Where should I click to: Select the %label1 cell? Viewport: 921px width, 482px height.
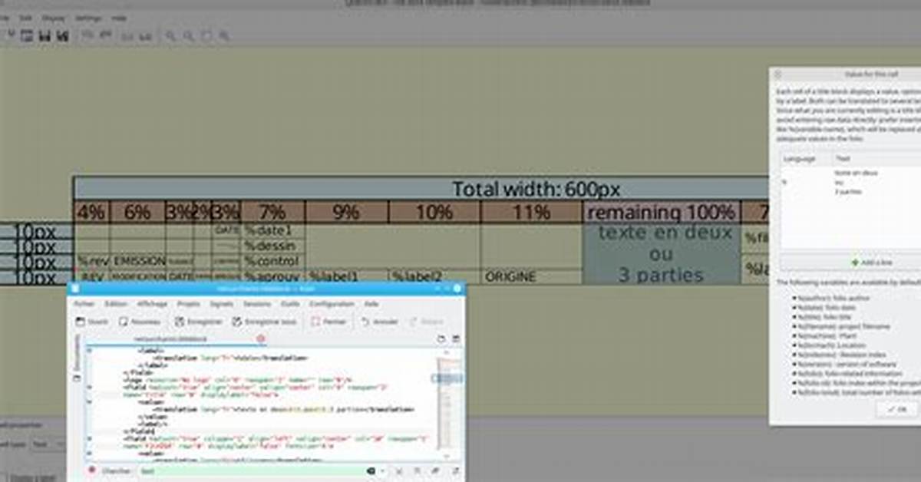click(347, 276)
